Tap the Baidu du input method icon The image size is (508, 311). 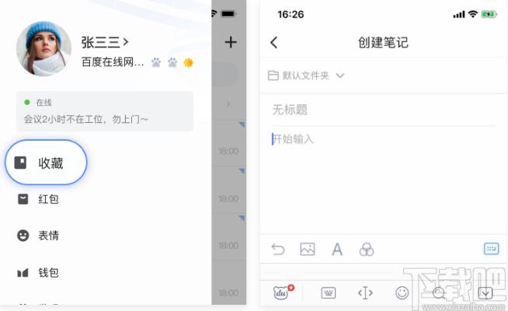[281, 293]
